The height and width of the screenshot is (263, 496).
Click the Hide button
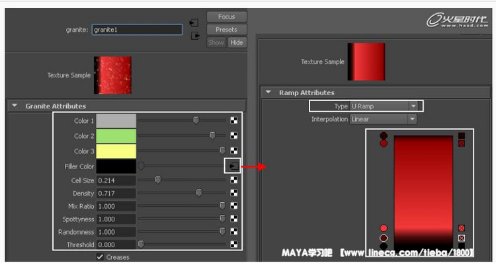pyautogui.click(x=237, y=42)
